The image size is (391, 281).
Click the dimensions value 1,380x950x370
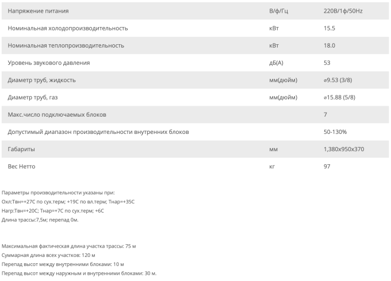[x=344, y=149]
